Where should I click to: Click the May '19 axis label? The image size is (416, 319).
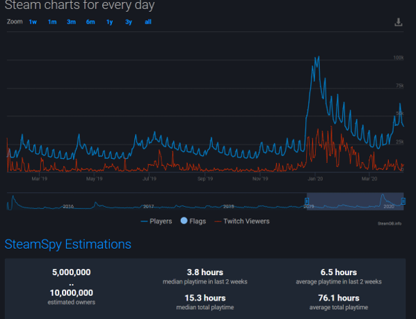click(94, 179)
